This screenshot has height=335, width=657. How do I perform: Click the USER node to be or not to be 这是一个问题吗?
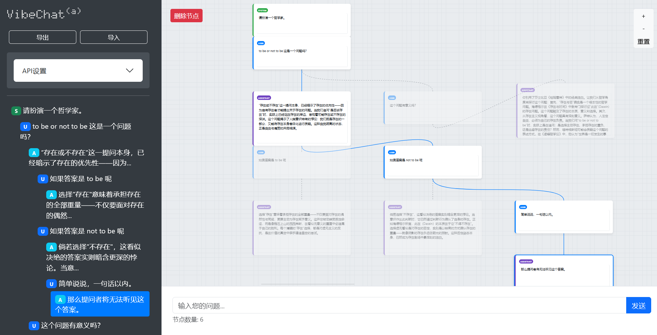click(302, 53)
